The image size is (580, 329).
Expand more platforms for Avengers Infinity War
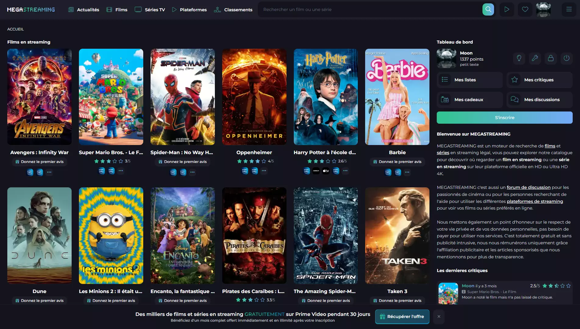tap(49, 172)
